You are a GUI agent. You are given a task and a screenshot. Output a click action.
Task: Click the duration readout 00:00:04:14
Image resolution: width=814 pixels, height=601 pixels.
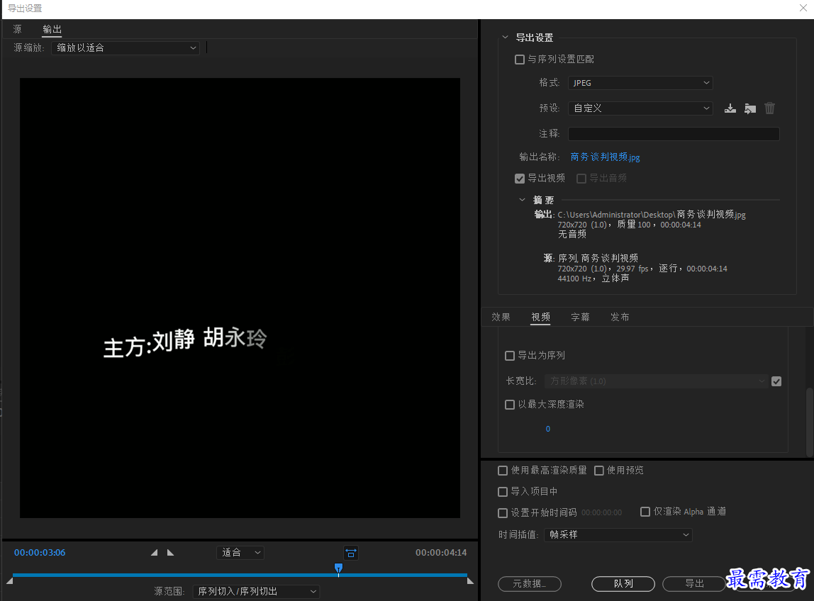(441, 553)
